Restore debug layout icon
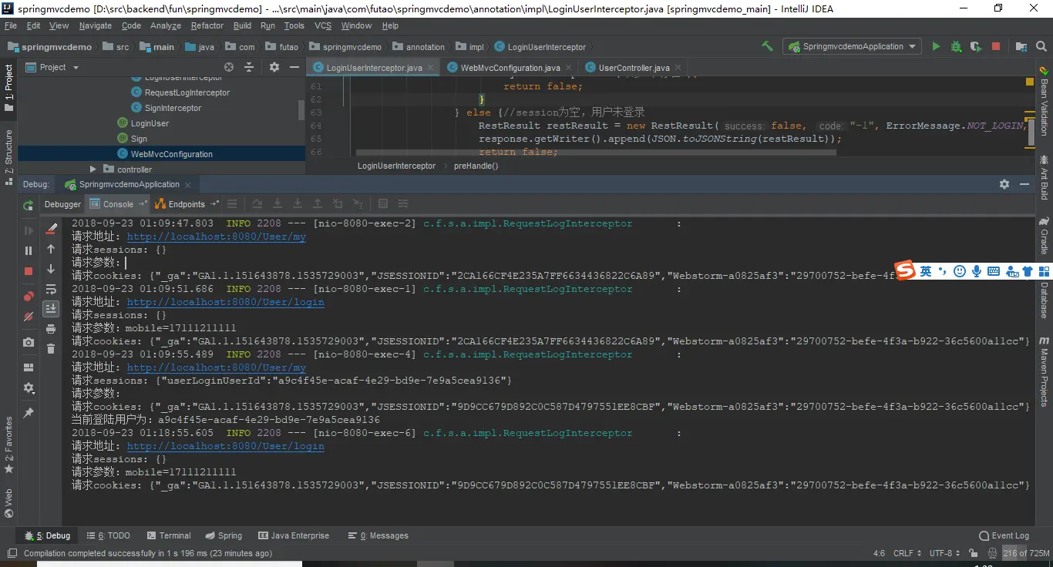 coord(29,367)
